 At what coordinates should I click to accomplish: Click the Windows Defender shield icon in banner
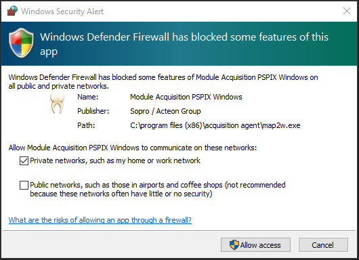point(21,43)
